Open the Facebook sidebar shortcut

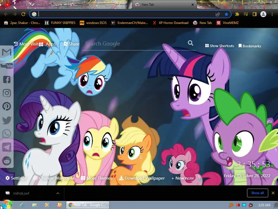pyautogui.click(x=7, y=79)
